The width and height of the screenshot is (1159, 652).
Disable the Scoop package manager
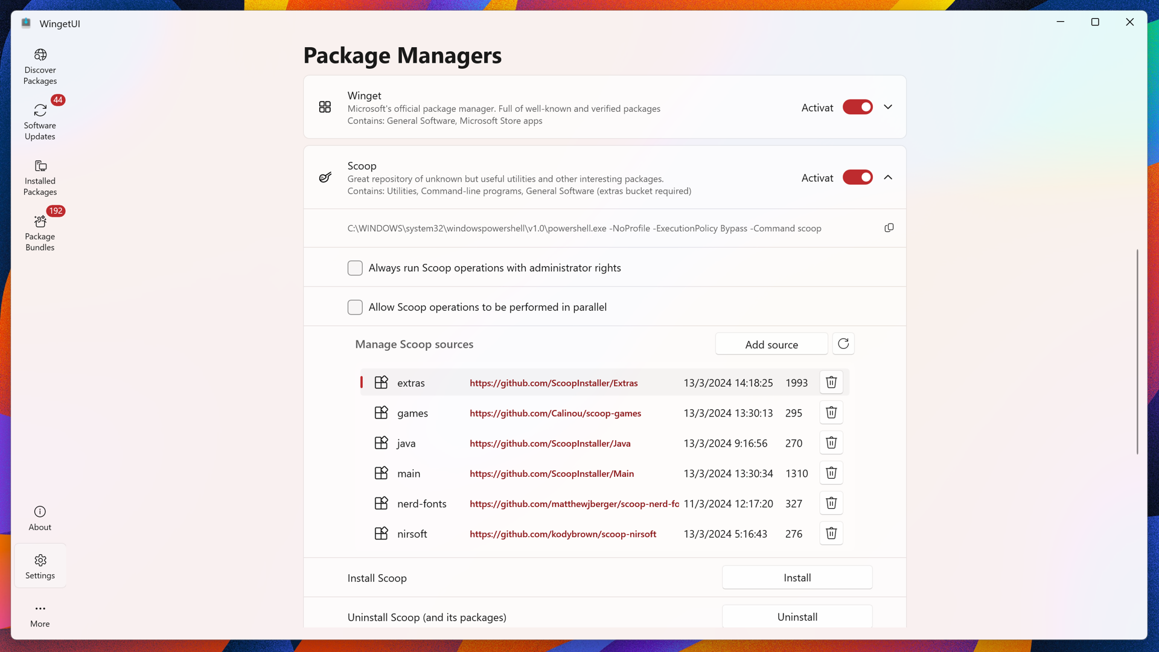(x=858, y=177)
